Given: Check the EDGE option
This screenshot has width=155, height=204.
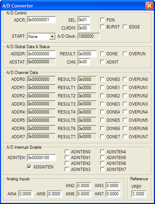Looking at the screenshot, I should [125, 27].
